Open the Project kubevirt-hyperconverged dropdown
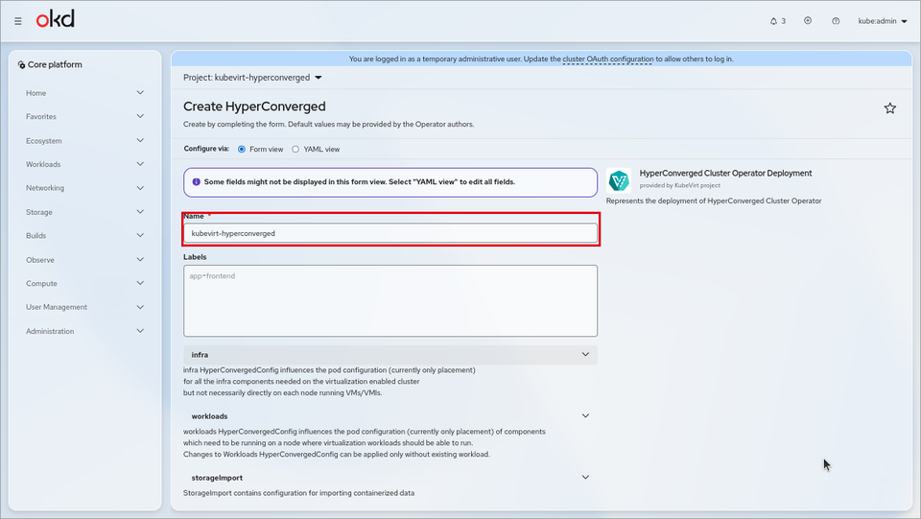 [x=252, y=78]
